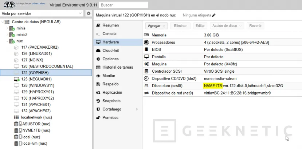Viewport: 302px width, 149px height.
Task: Collapse the Centro de datos tree node
Action: tap(2, 22)
